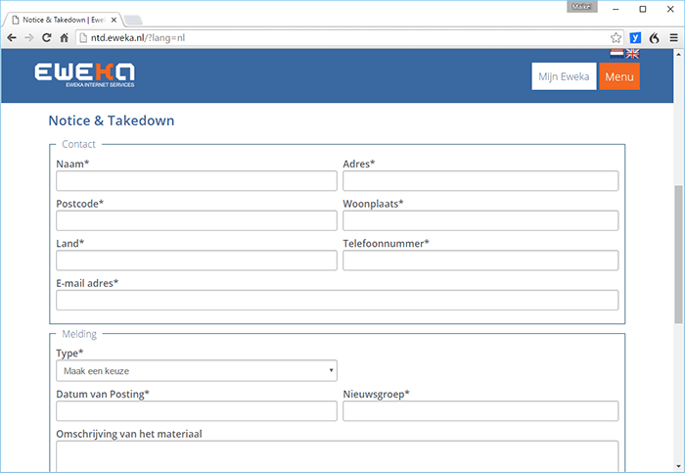Focus the Telefoonnummer input field
Viewport: 685px width, 473px height.
[480, 260]
